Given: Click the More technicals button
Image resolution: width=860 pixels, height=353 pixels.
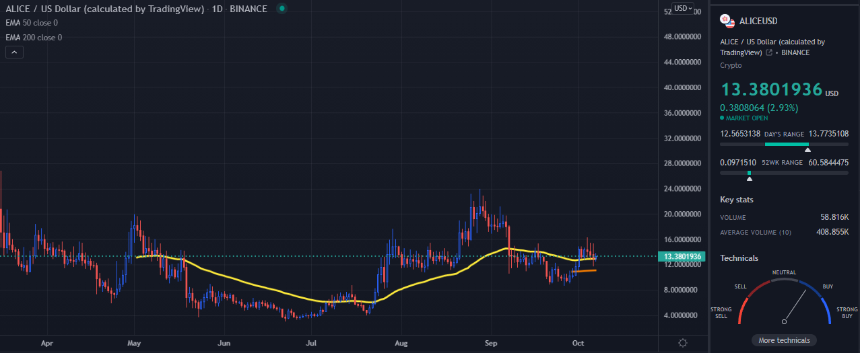Looking at the screenshot, I should 784,340.
